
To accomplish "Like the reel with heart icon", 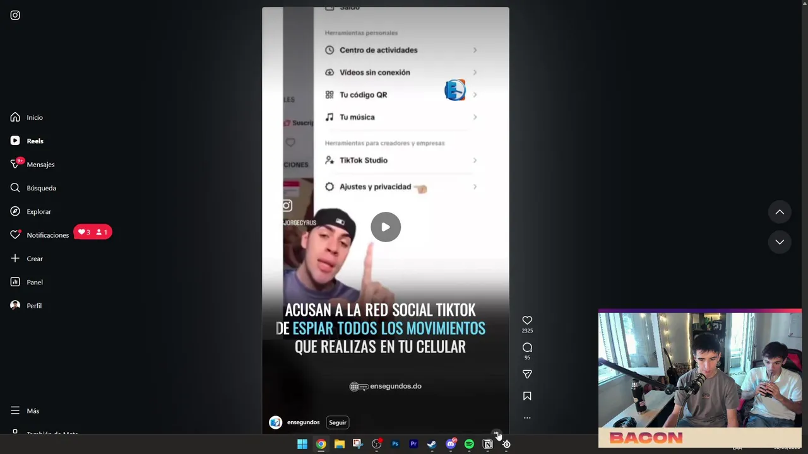I will pyautogui.click(x=527, y=320).
